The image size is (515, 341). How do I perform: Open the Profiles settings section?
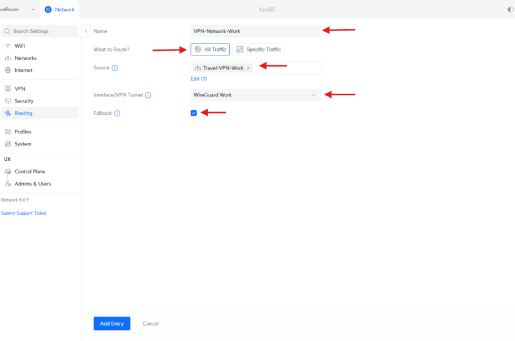point(40,132)
